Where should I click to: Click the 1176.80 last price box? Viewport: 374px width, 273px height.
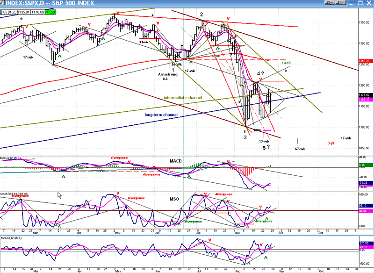tap(38, 12)
